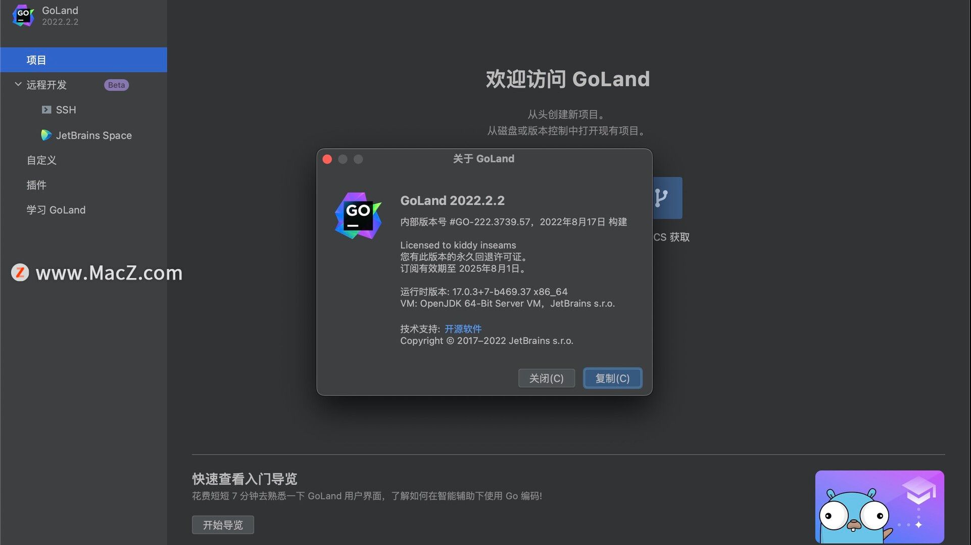Screen dimensions: 971x545
Task: Click the 复制(C) button
Action: point(612,378)
